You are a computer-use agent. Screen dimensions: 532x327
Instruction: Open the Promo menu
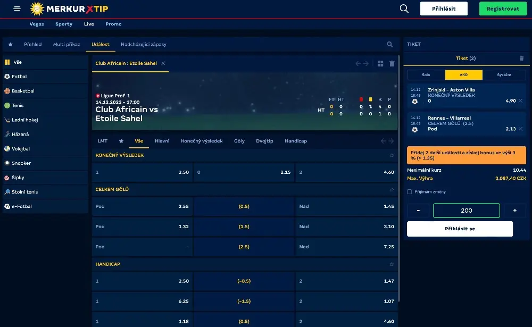(x=113, y=24)
